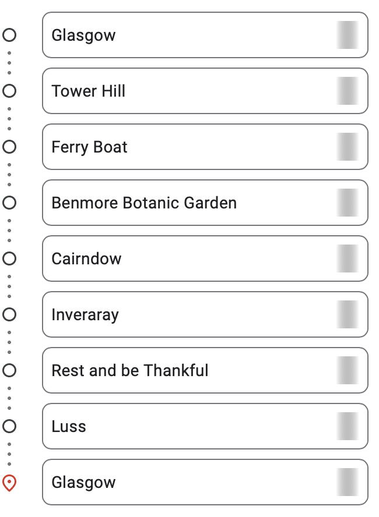This screenshot has width=379, height=517.
Task: Click the circle waypoint icon beside Luss
Action: click(x=9, y=426)
